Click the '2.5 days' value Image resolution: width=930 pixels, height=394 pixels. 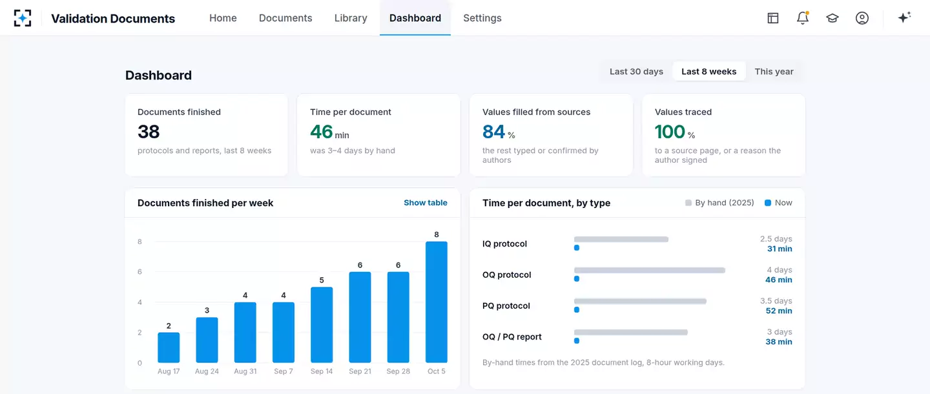[776, 239]
